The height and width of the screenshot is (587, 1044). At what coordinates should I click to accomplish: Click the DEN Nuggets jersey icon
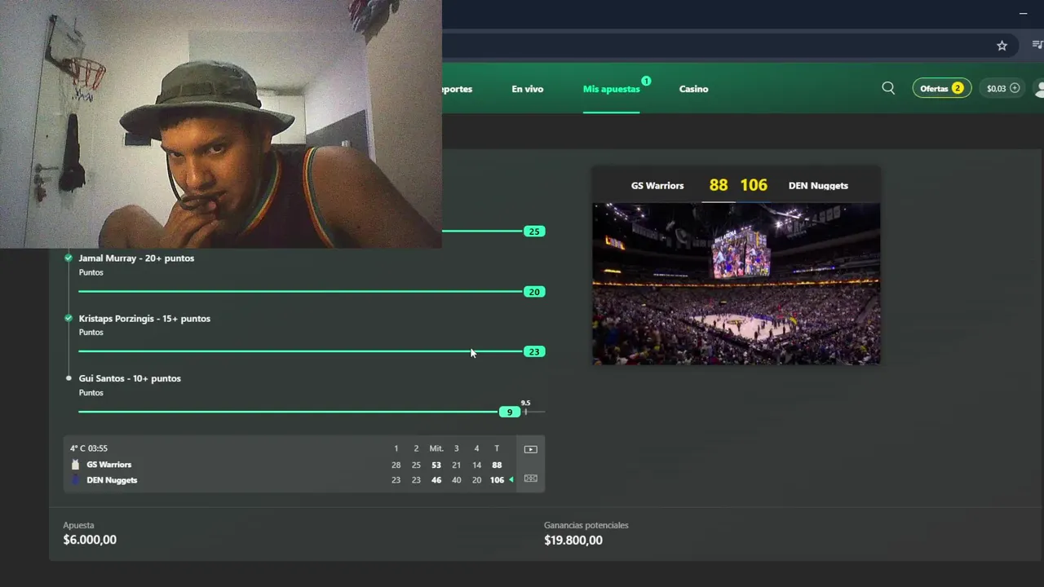[x=76, y=480]
